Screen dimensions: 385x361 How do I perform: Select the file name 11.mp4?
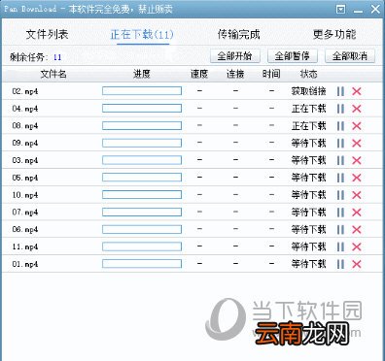coord(25,246)
